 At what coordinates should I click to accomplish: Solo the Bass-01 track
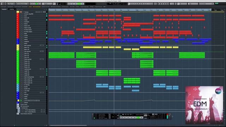[23, 47]
